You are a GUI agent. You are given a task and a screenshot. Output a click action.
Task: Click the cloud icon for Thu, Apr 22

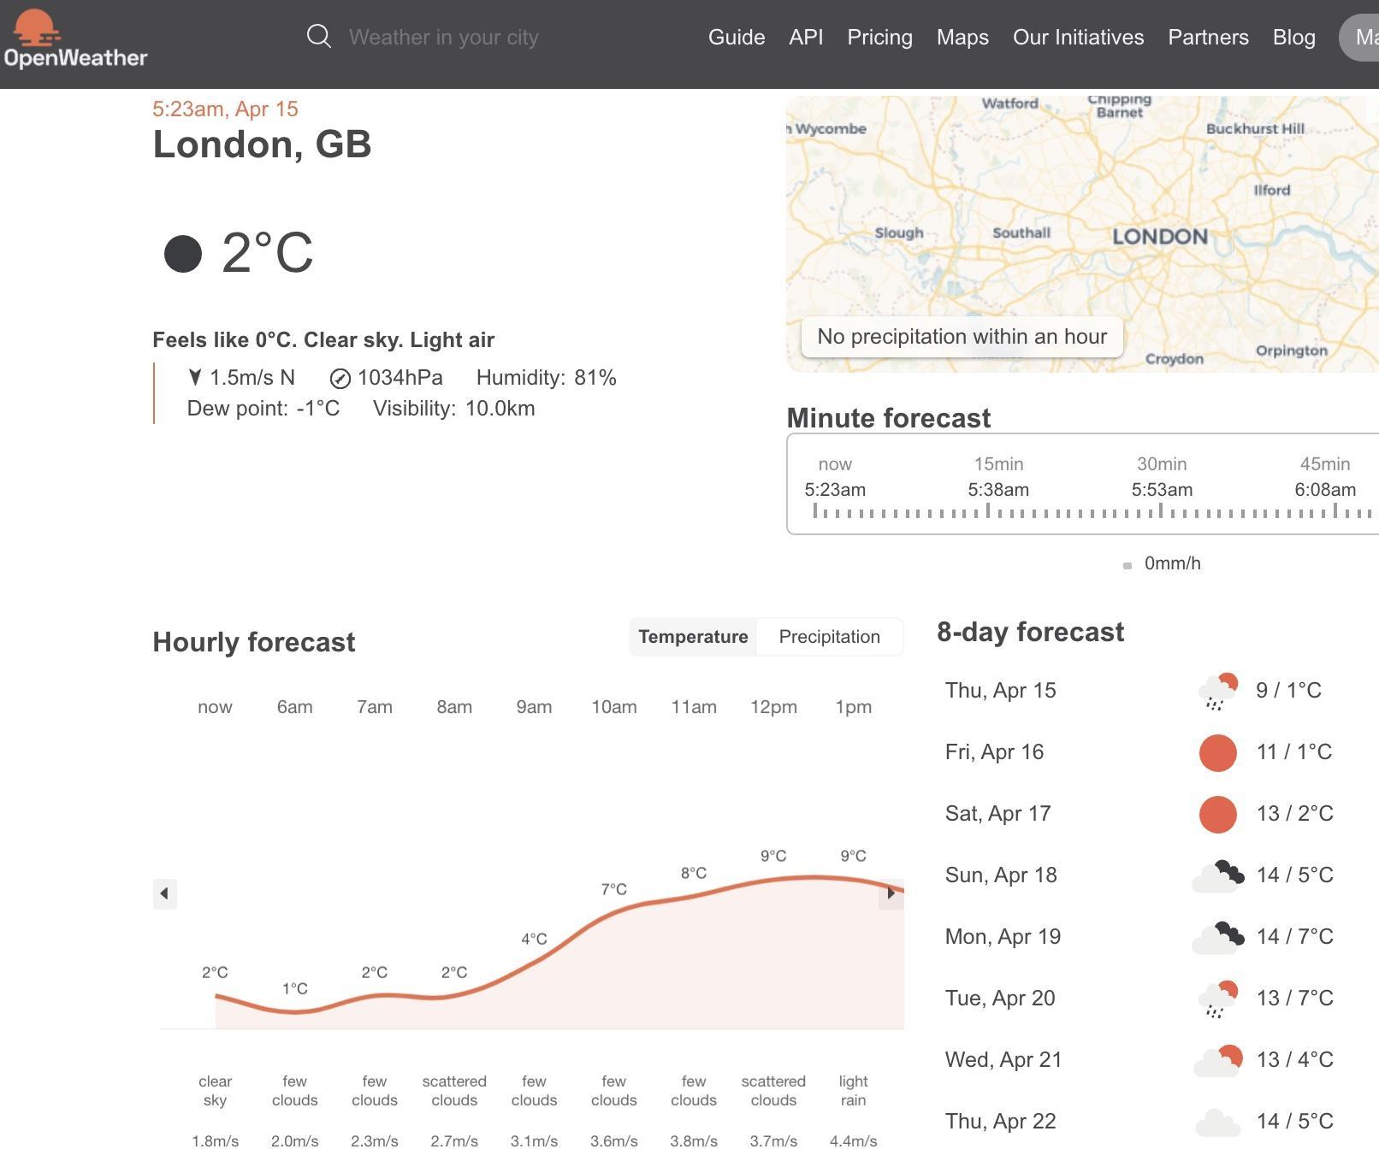point(1217,1121)
